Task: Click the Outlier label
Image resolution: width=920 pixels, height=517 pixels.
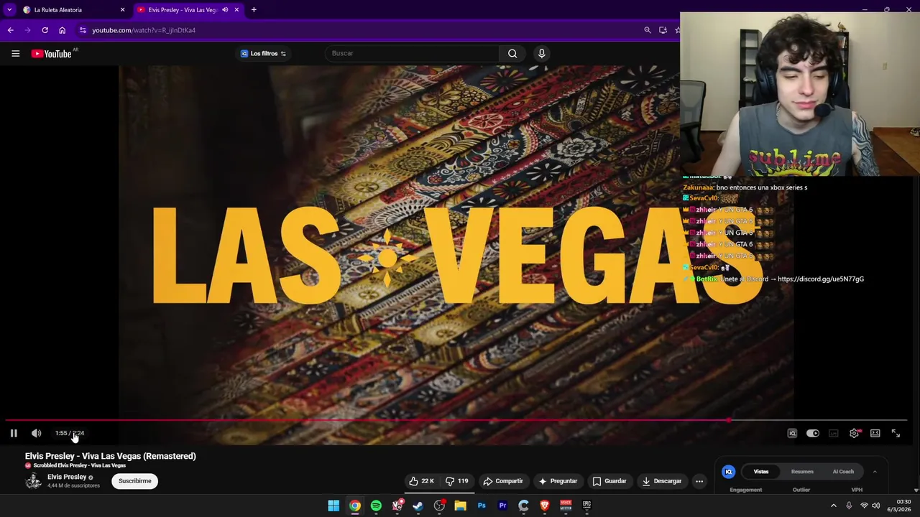Action: pos(801,490)
